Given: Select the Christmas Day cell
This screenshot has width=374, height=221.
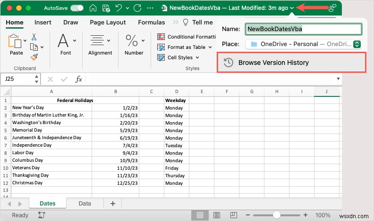Looking at the screenshot, I should (x=51, y=183).
